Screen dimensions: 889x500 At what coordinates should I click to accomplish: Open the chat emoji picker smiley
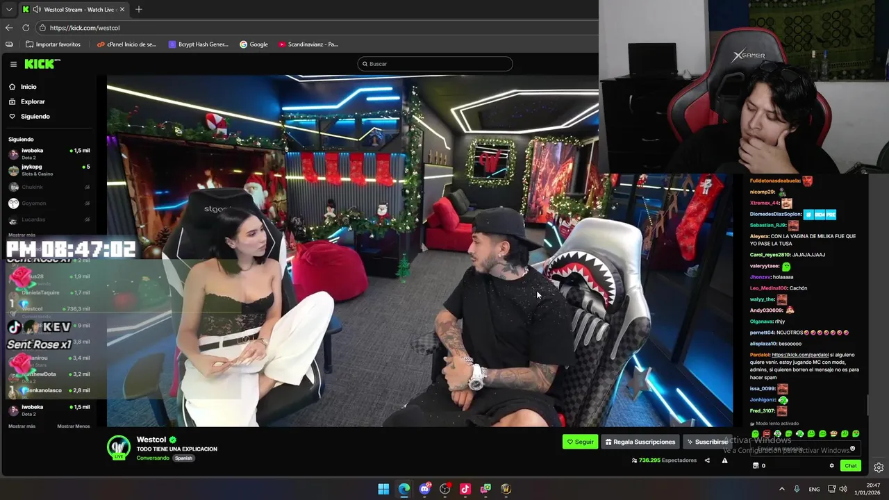click(x=852, y=449)
